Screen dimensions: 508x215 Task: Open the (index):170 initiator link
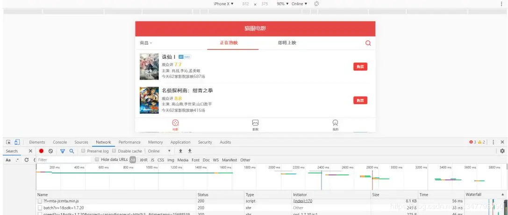pyautogui.click(x=302, y=201)
